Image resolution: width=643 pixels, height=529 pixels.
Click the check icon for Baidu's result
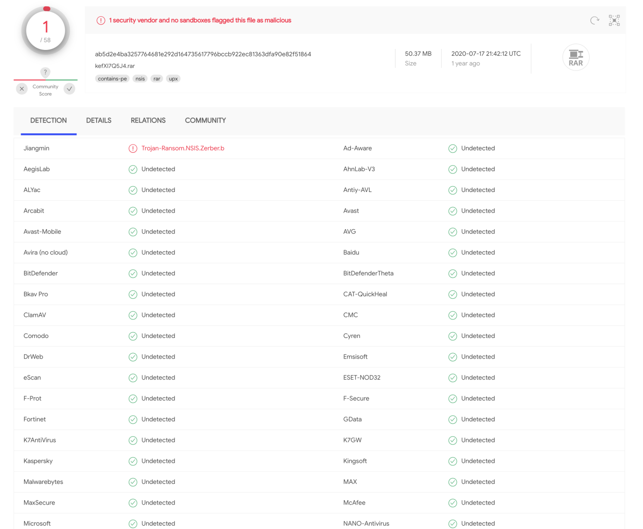tap(453, 253)
